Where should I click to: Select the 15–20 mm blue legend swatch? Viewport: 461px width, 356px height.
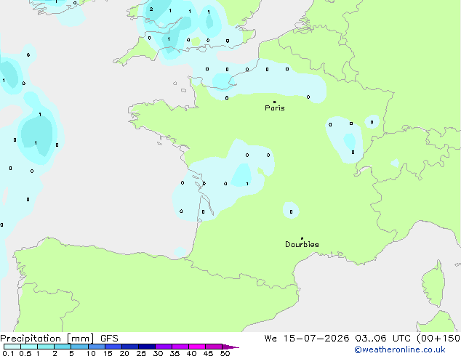pyautogui.click(x=113, y=347)
